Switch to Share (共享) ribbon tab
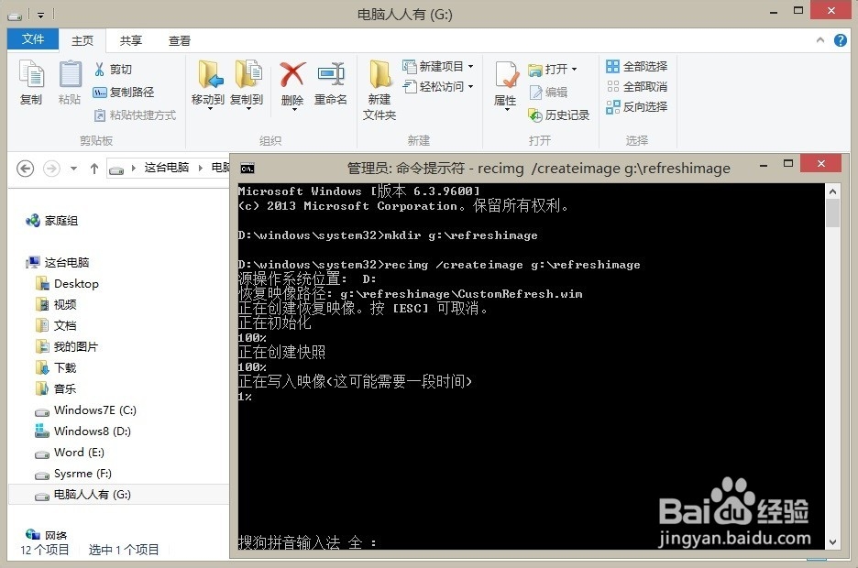Screen dimensions: 858x568 coord(131,40)
